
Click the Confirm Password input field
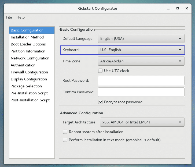(141, 92)
